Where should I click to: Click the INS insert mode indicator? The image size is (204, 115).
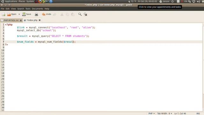click(198, 114)
